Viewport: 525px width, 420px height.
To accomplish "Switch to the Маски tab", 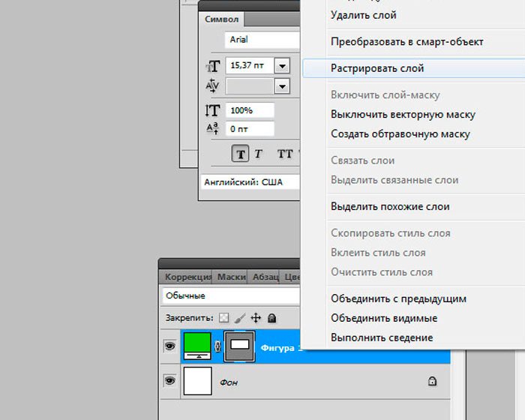I will click(232, 277).
